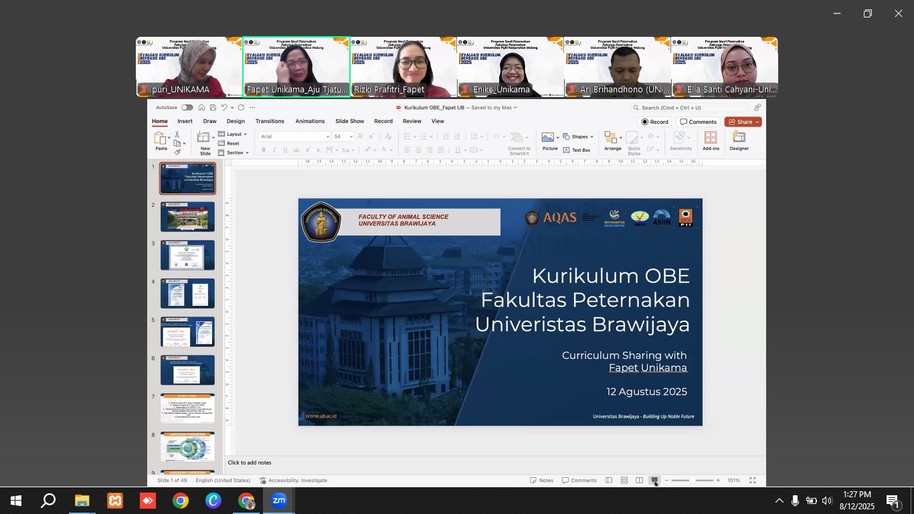Click the Redo/Repeat icon

pos(241,108)
